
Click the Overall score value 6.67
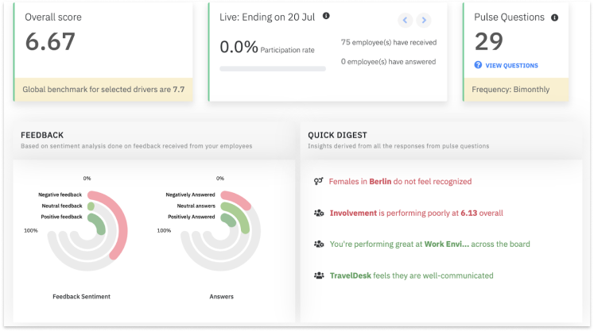click(x=49, y=42)
